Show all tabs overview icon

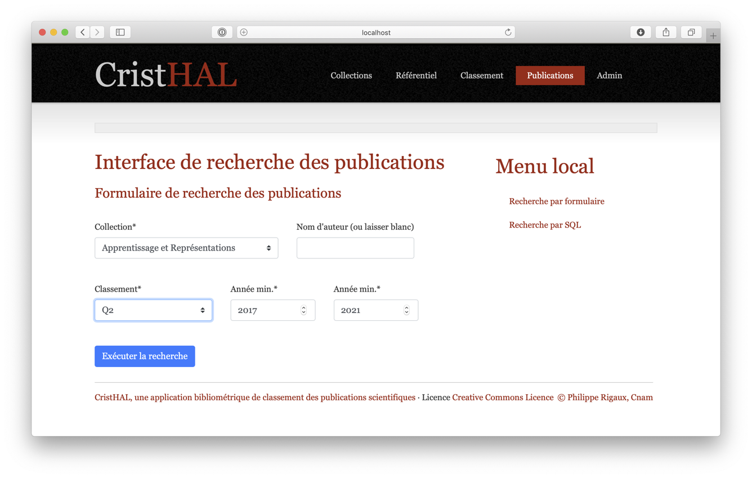coord(691,33)
